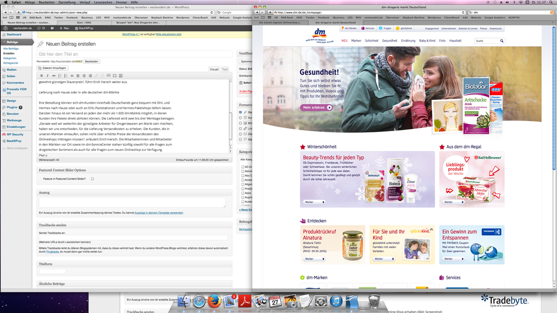Expand Einstellungen in the WordPress sidebar

pos(16,127)
